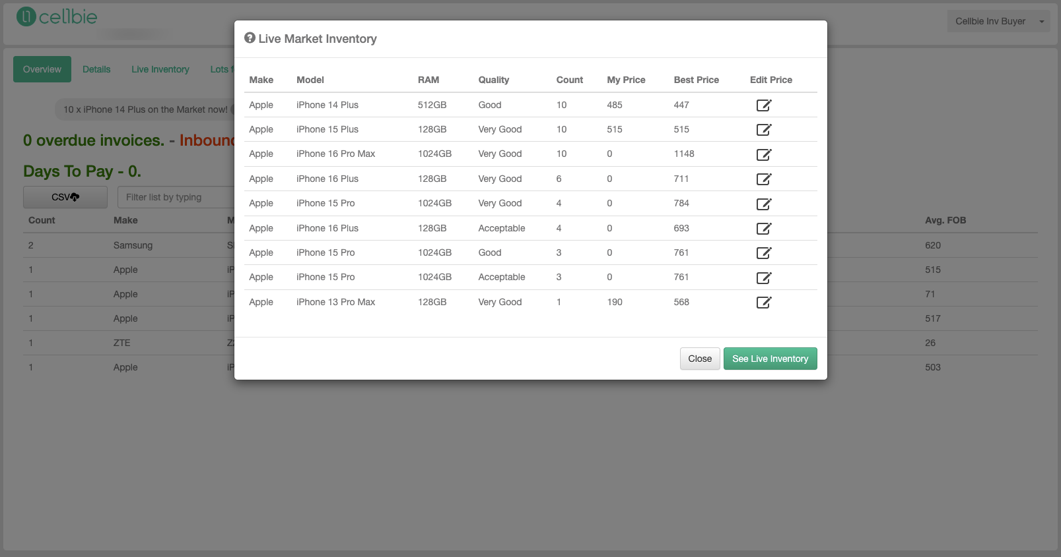Click Best Price value 711

click(x=681, y=179)
